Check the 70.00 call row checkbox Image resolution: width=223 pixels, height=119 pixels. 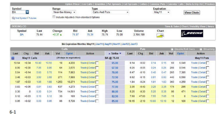pyautogui.click(x=97, y=72)
